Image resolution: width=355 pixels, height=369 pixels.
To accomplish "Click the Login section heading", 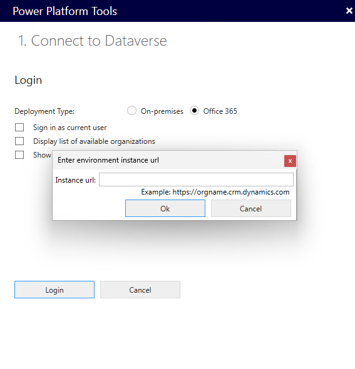I will tap(28, 80).
